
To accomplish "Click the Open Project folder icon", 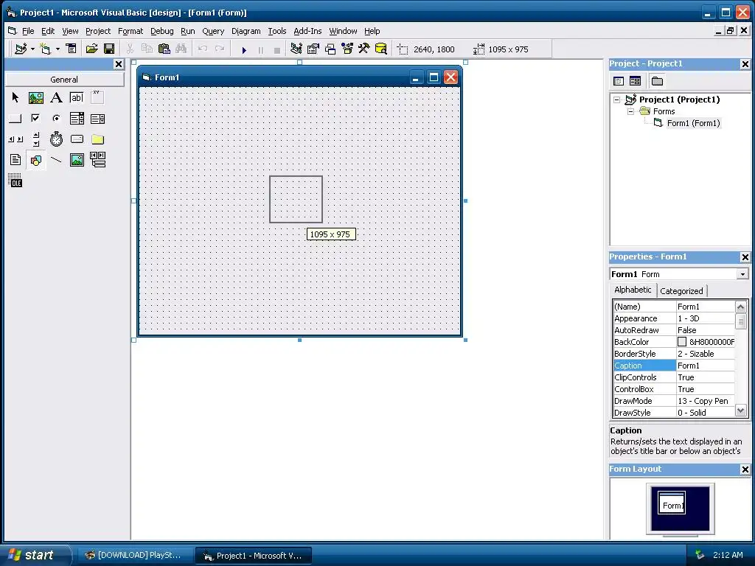I will tap(91, 49).
